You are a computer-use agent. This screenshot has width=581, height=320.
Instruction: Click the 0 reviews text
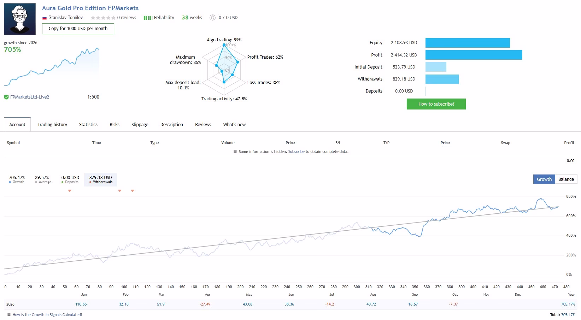(127, 18)
